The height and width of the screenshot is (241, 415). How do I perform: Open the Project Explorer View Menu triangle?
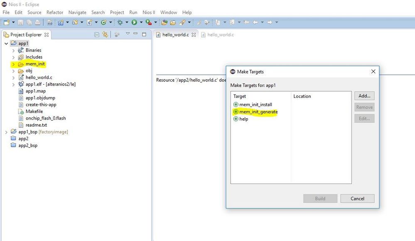coord(128,34)
